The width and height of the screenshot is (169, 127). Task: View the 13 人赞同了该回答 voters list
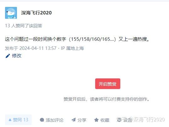[x=24, y=26]
